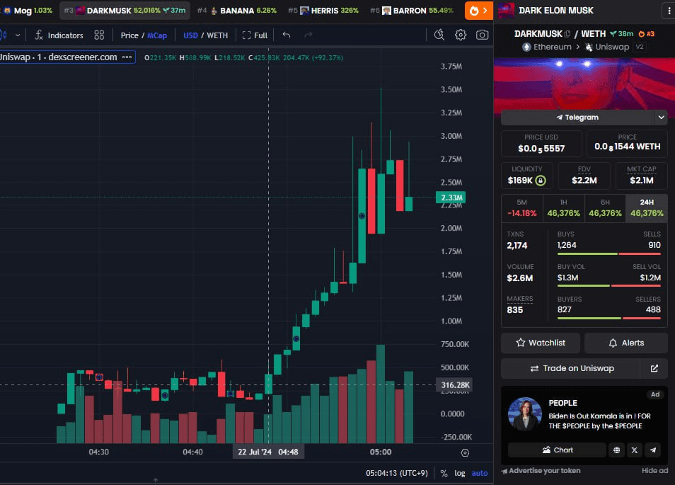This screenshot has width=675, height=485.
Task: Switch chart to Price mode
Action: point(129,35)
